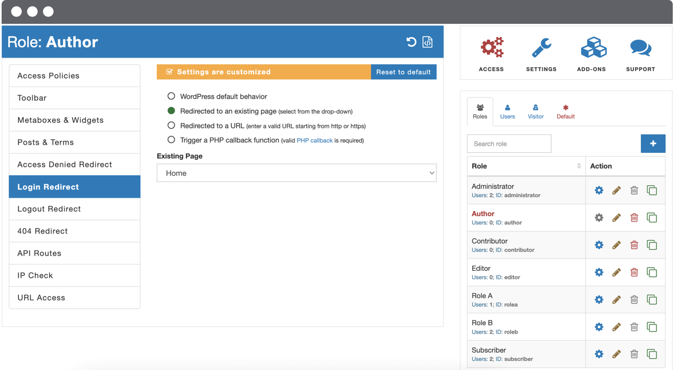Select Redirected to a URL option

[171, 126]
